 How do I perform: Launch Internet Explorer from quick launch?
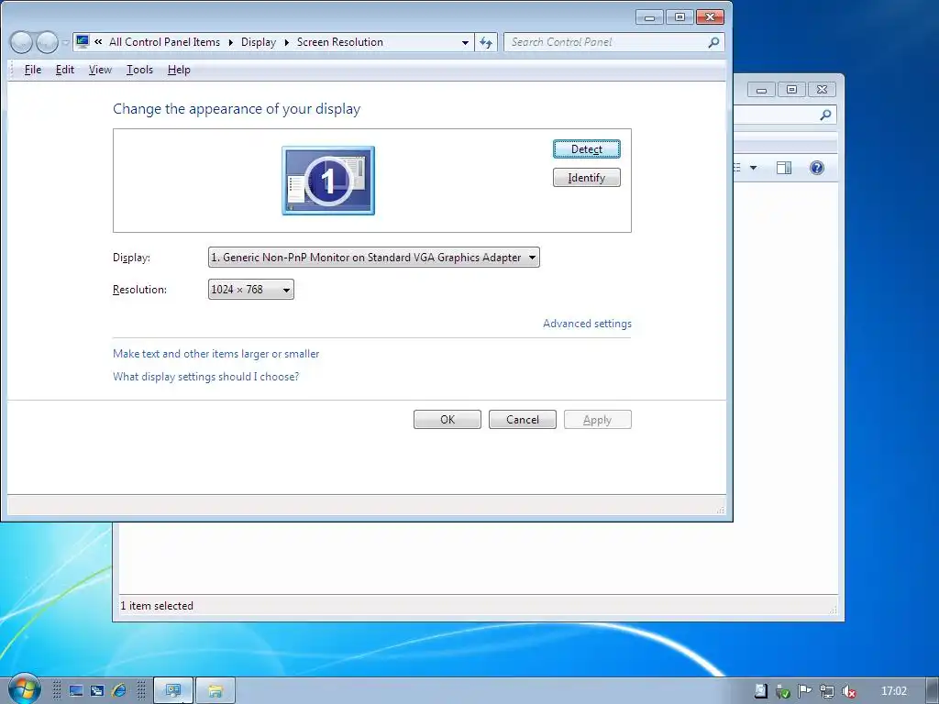(x=119, y=691)
